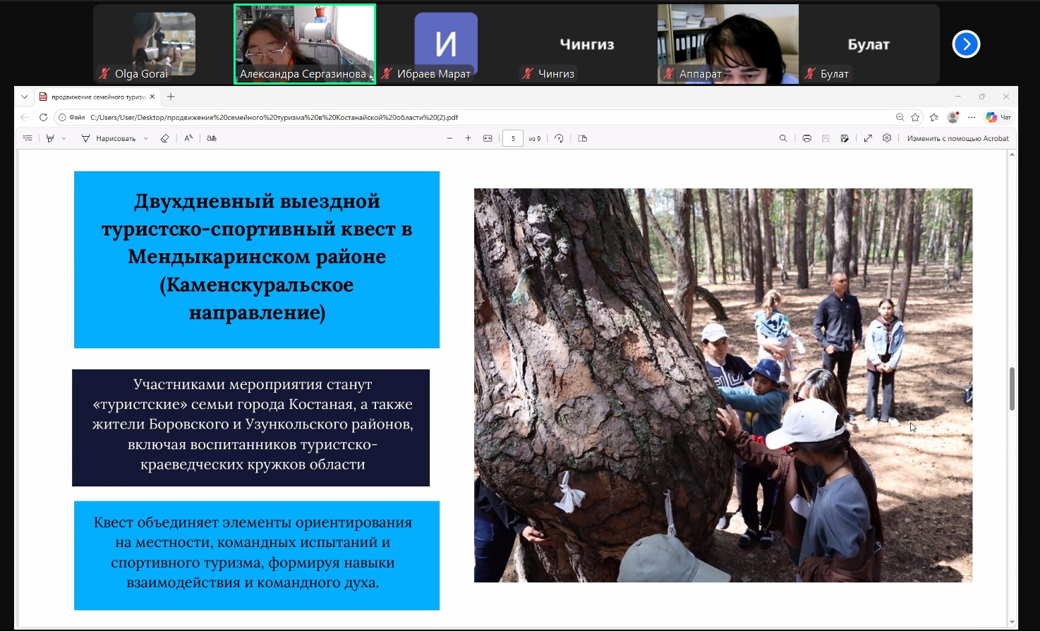Select the PDF tab продвижение семейного туризма
The width and height of the screenshot is (1040, 631).
[x=97, y=97]
